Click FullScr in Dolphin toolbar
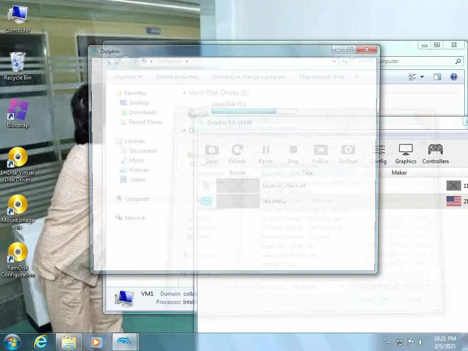 (x=320, y=154)
